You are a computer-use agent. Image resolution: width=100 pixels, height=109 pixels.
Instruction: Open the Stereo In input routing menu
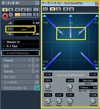pos(20,42)
